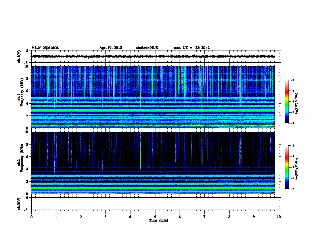The image size is (314, 243).
Task: Click time axis tick label "2"
Action: (81, 217)
